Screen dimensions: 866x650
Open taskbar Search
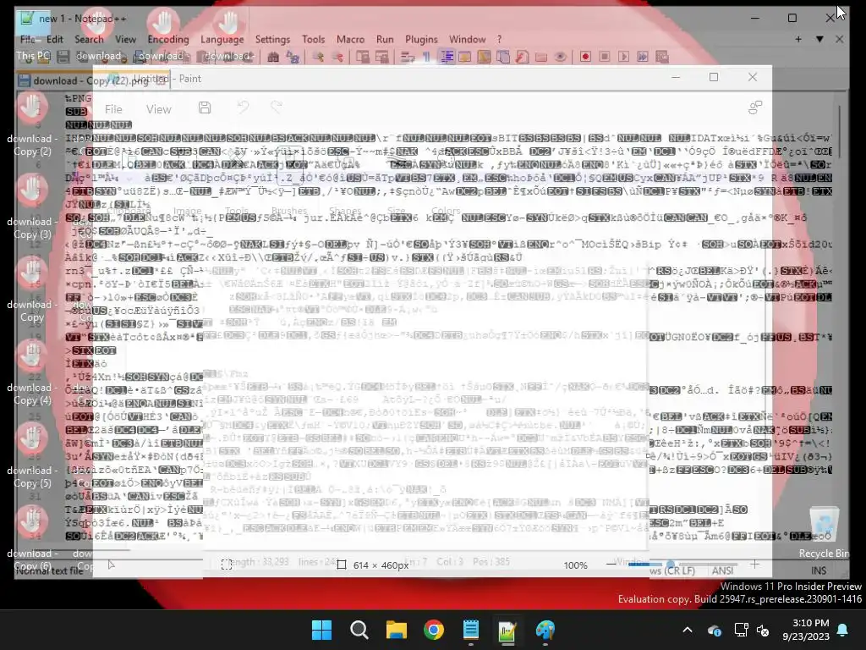tap(359, 630)
